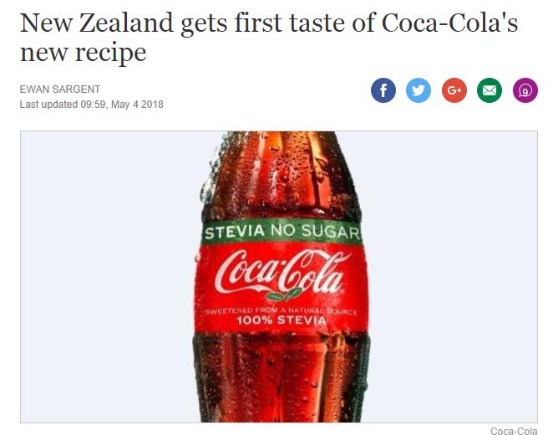Click the Coca-Cola photo credit caption
This screenshot has width=553, height=435.
(x=514, y=431)
